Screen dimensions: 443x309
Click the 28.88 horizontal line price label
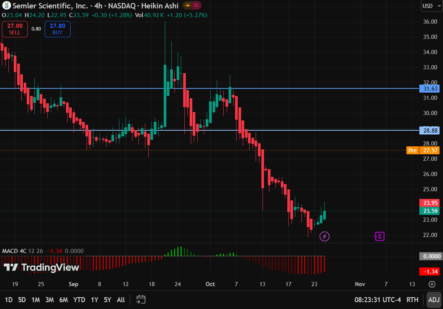pos(430,130)
